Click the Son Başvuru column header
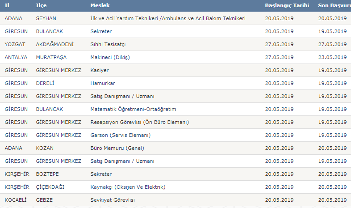The image size is (351, 208). pyautogui.click(x=334, y=5)
